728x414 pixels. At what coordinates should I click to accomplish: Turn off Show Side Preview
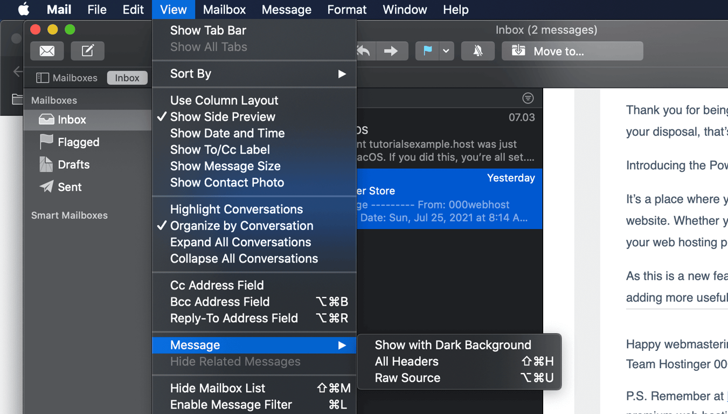[x=222, y=116]
